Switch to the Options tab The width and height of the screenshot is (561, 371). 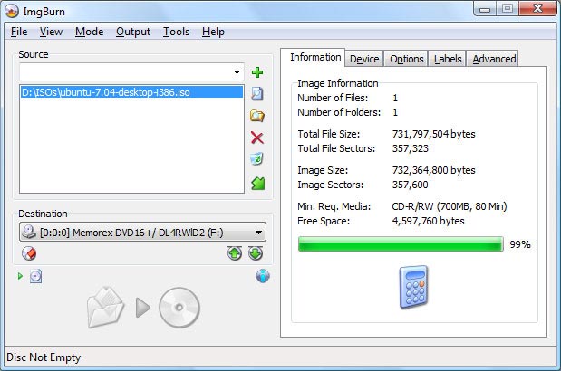tap(406, 59)
